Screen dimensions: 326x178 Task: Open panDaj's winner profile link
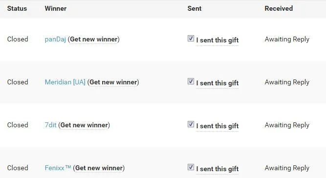(x=55, y=40)
